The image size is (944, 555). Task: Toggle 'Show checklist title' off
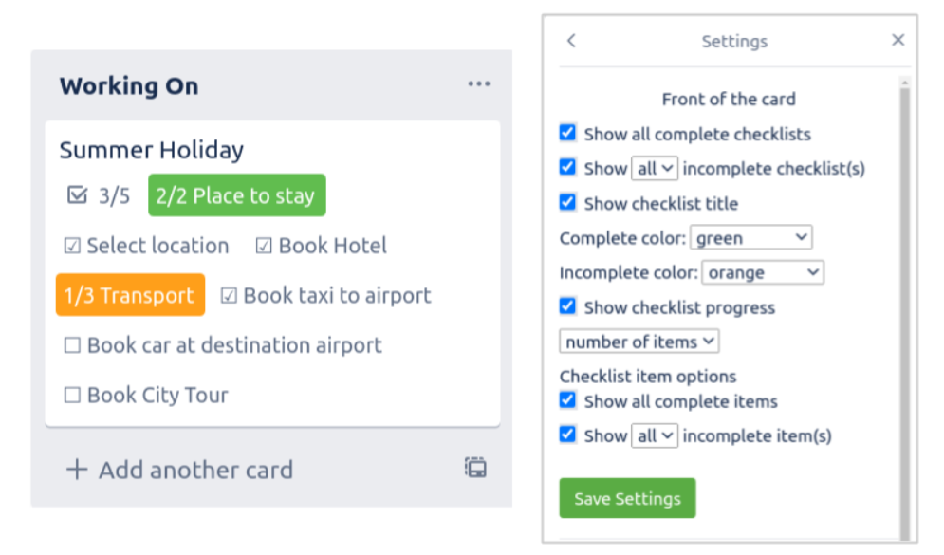(567, 201)
